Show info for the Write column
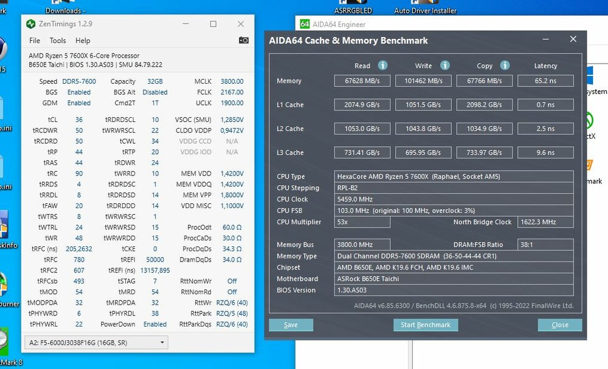Viewport: 608px width, 369px height. point(445,66)
